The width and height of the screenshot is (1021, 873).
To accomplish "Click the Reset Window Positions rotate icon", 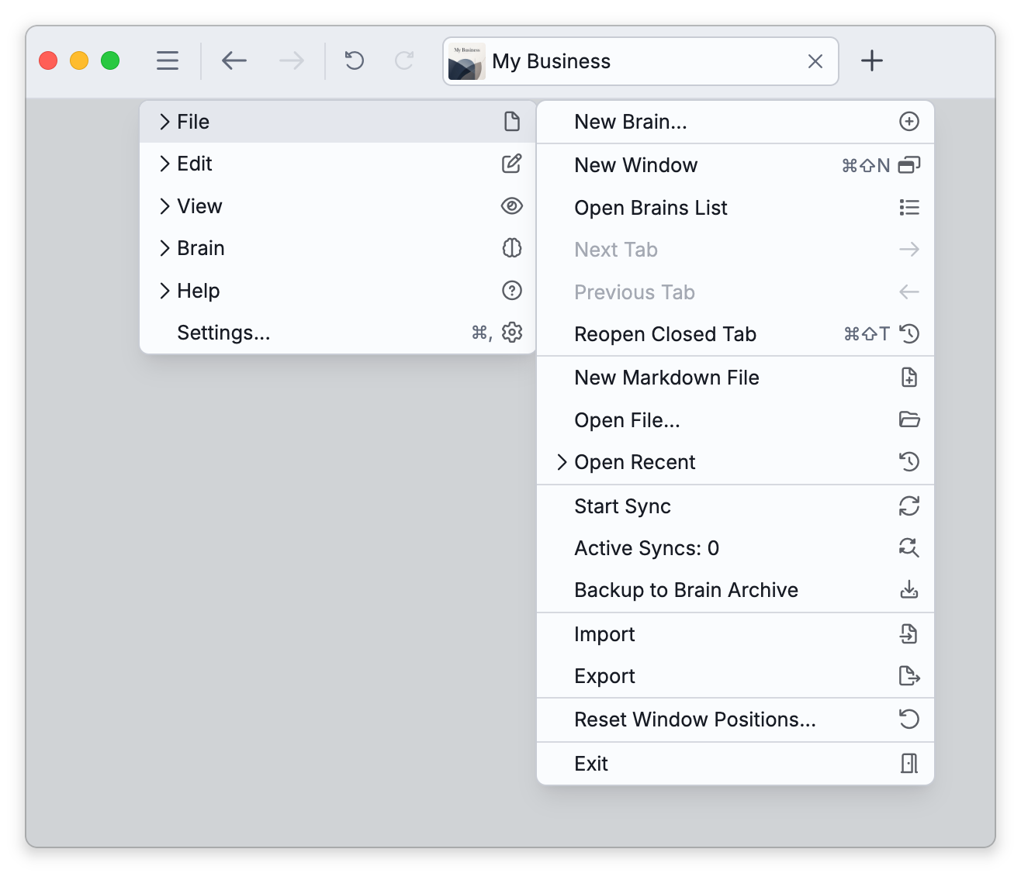I will tap(909, 719).
